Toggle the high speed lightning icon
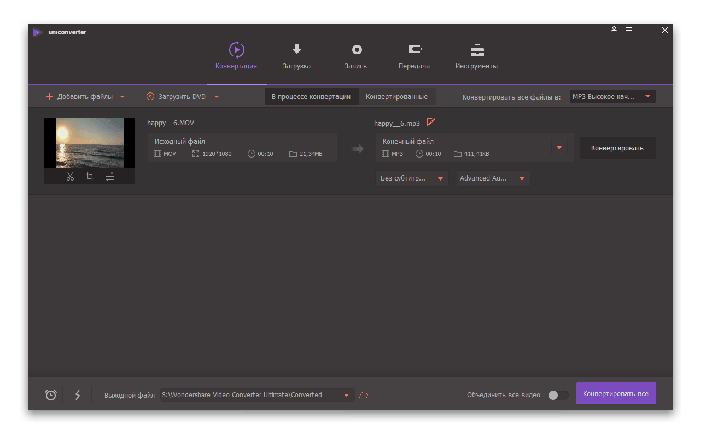This screenshot has width=706, height=436. click(78, 394)
